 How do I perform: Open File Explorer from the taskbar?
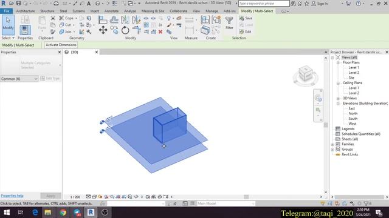point(48,213)
